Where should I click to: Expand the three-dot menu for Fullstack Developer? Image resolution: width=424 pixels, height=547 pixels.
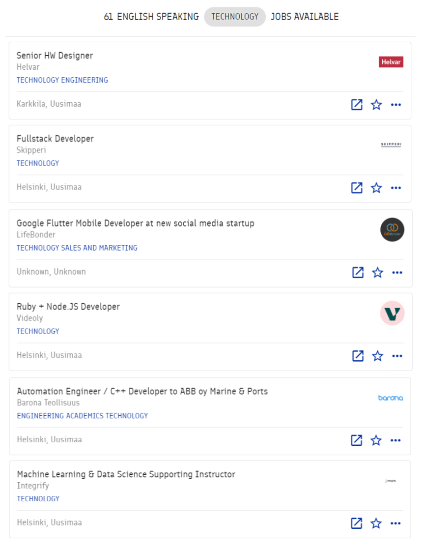(396, 188)
